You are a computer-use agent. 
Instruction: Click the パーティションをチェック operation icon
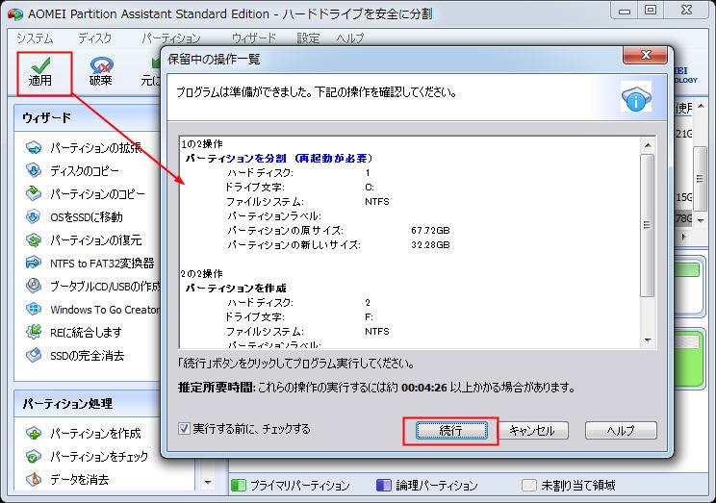coord(34,456)
